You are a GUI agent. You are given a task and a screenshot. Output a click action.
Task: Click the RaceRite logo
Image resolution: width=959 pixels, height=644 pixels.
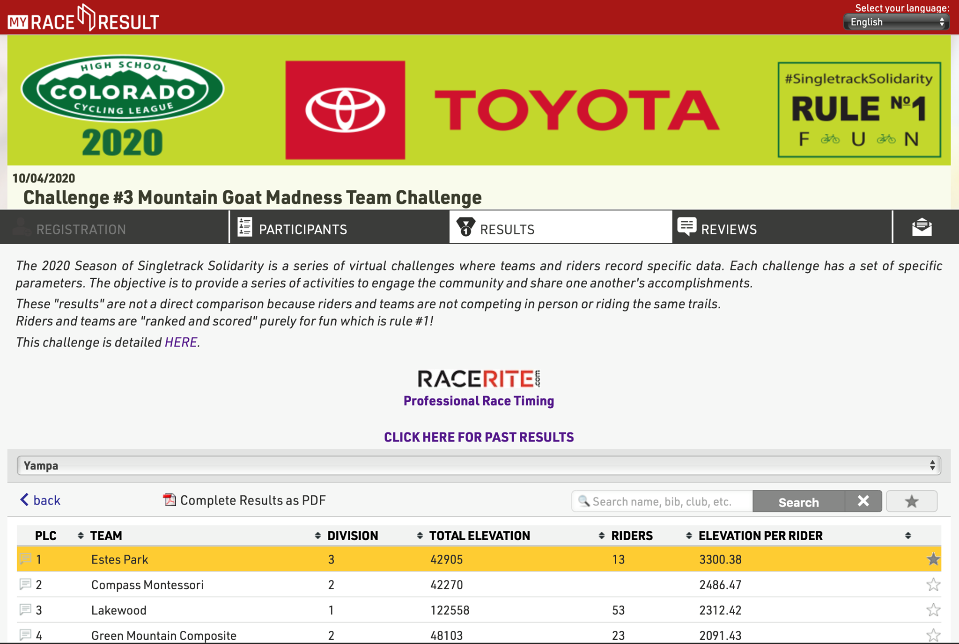479,379
